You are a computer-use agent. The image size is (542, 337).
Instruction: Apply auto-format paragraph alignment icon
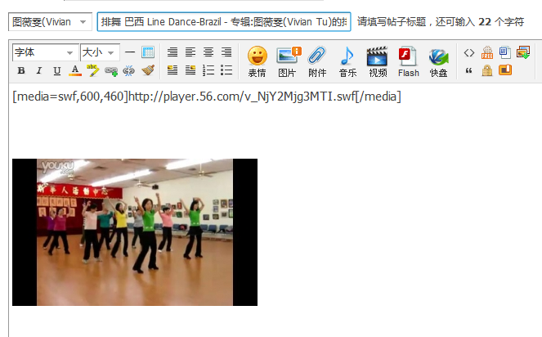[x=172, y=52]
